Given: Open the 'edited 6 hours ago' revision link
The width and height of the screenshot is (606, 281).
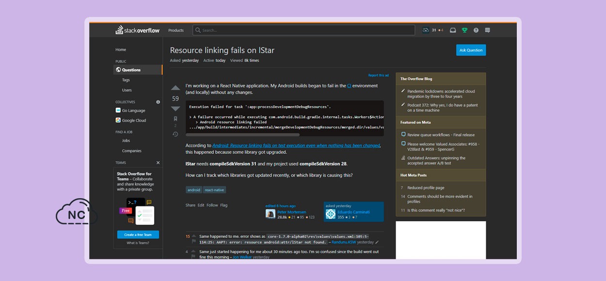Looking at the screenshot, I should coord(280,206).
